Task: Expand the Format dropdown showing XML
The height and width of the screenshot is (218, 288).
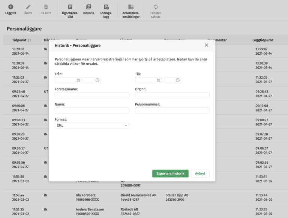Action: (x=92, y=126)
